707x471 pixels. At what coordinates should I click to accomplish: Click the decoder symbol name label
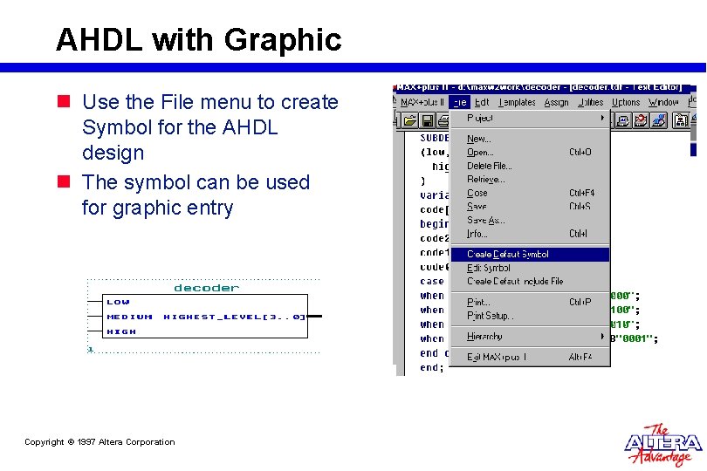pyautogui.click(x=207, y=288)
